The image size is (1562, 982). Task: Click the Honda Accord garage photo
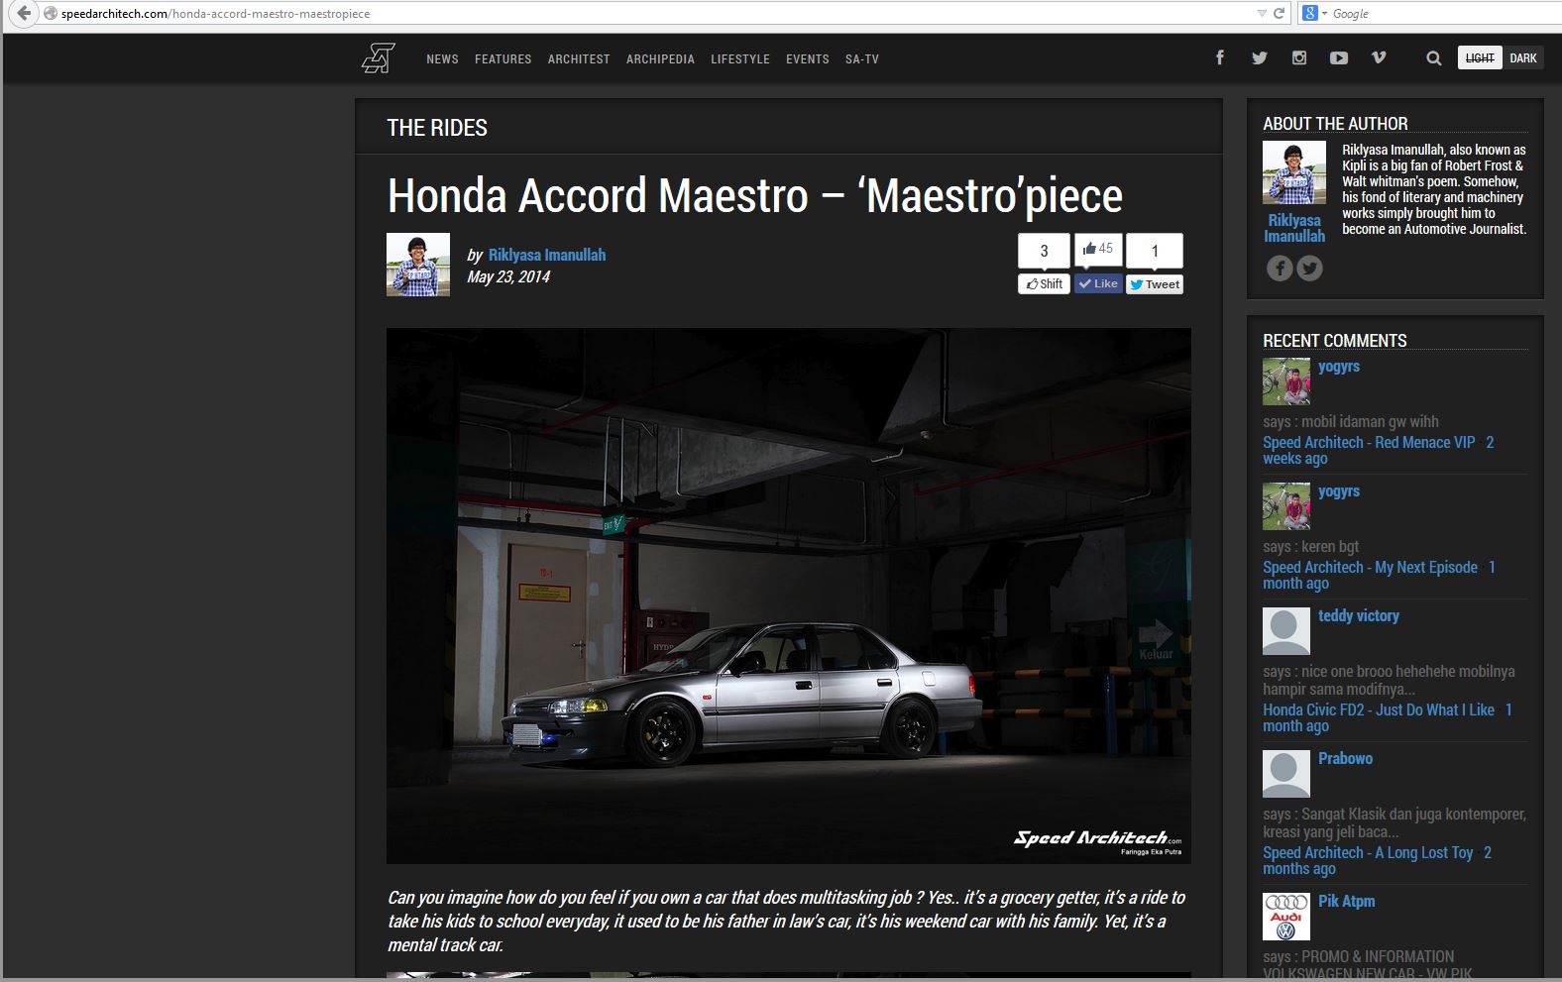788,596
